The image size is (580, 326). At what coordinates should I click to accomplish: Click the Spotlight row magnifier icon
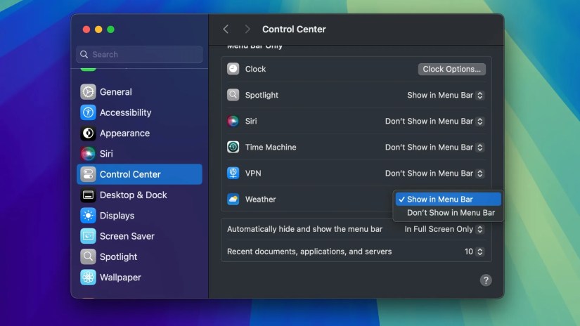233,95
